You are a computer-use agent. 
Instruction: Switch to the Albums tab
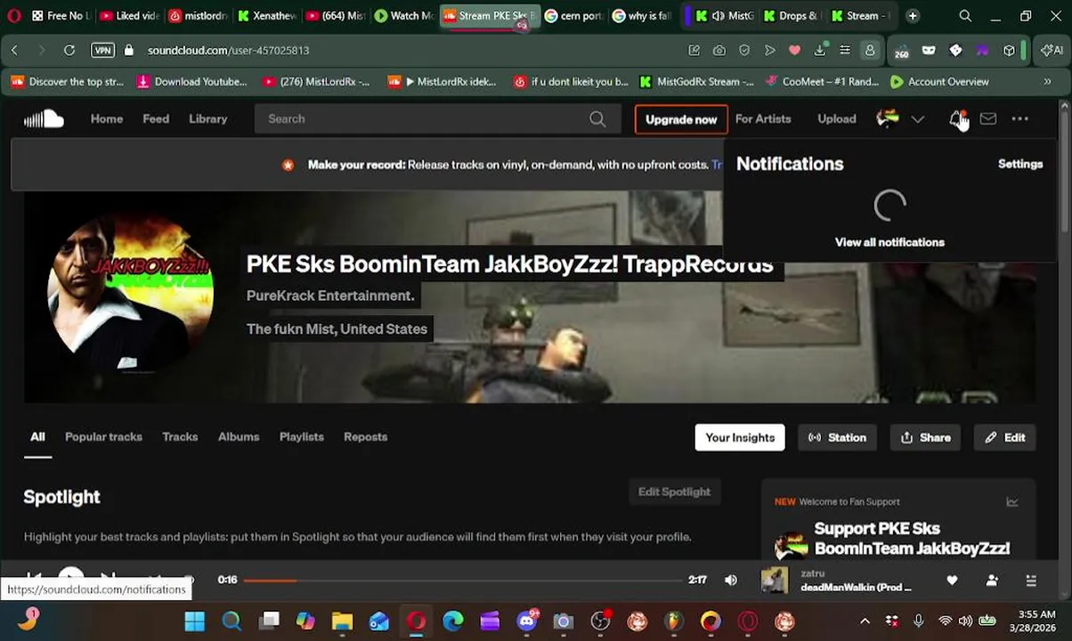point(239,437)
